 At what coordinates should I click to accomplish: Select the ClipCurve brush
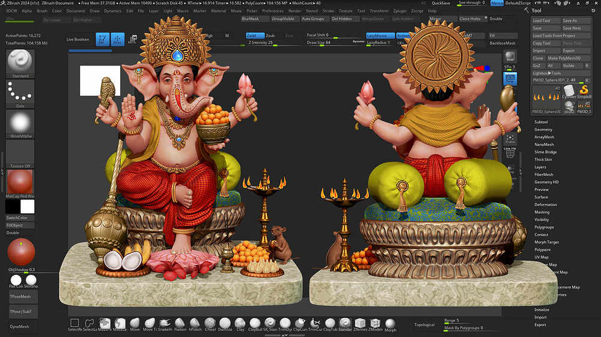[300, 324]
